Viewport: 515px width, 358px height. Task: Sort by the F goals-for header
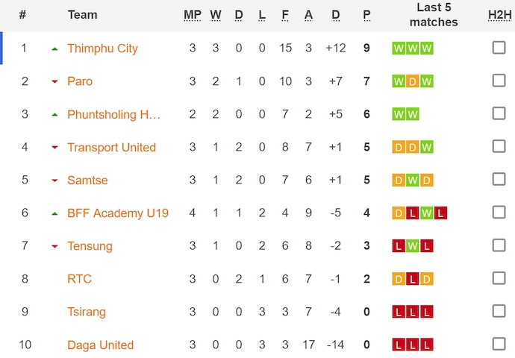coord(285,15)
